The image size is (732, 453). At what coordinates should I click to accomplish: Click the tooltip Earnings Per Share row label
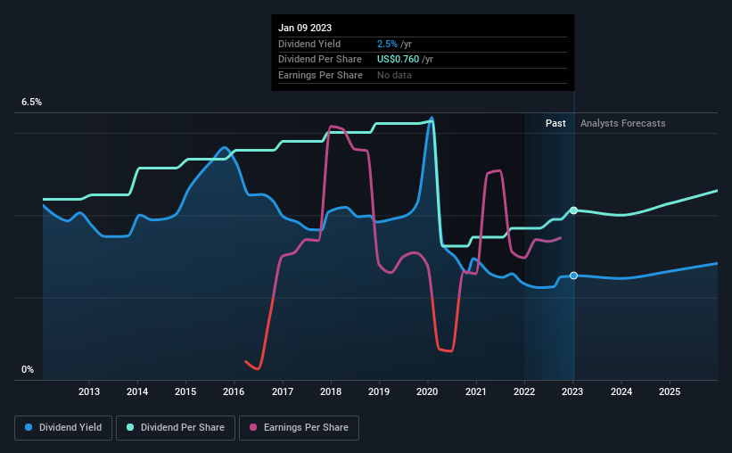point(320,75)
